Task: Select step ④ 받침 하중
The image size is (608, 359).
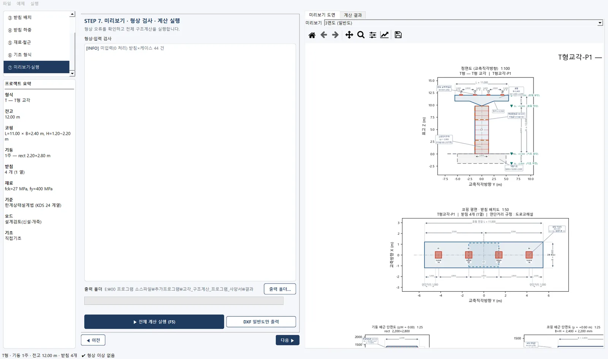Action: pyautogui.click(x=36, y=30)
